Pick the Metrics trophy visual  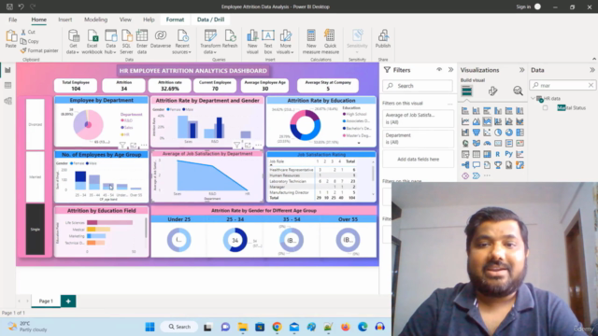(x=498, y=165)
